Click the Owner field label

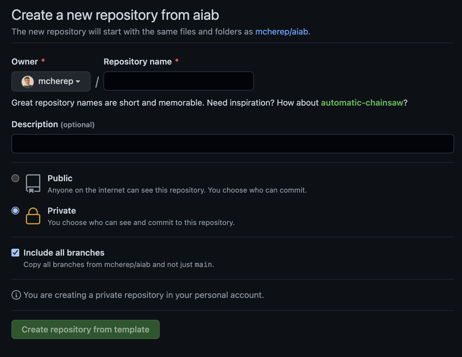pyautogui.click(x=25, y=61)
